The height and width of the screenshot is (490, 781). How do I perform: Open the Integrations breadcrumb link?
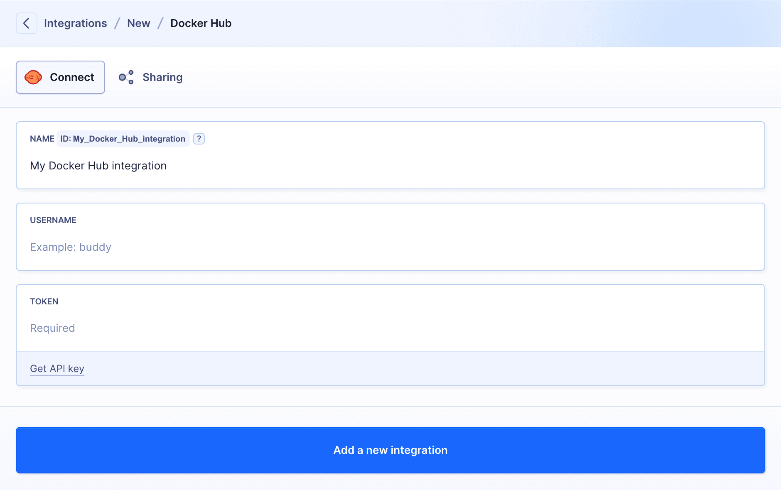[76, 23]
